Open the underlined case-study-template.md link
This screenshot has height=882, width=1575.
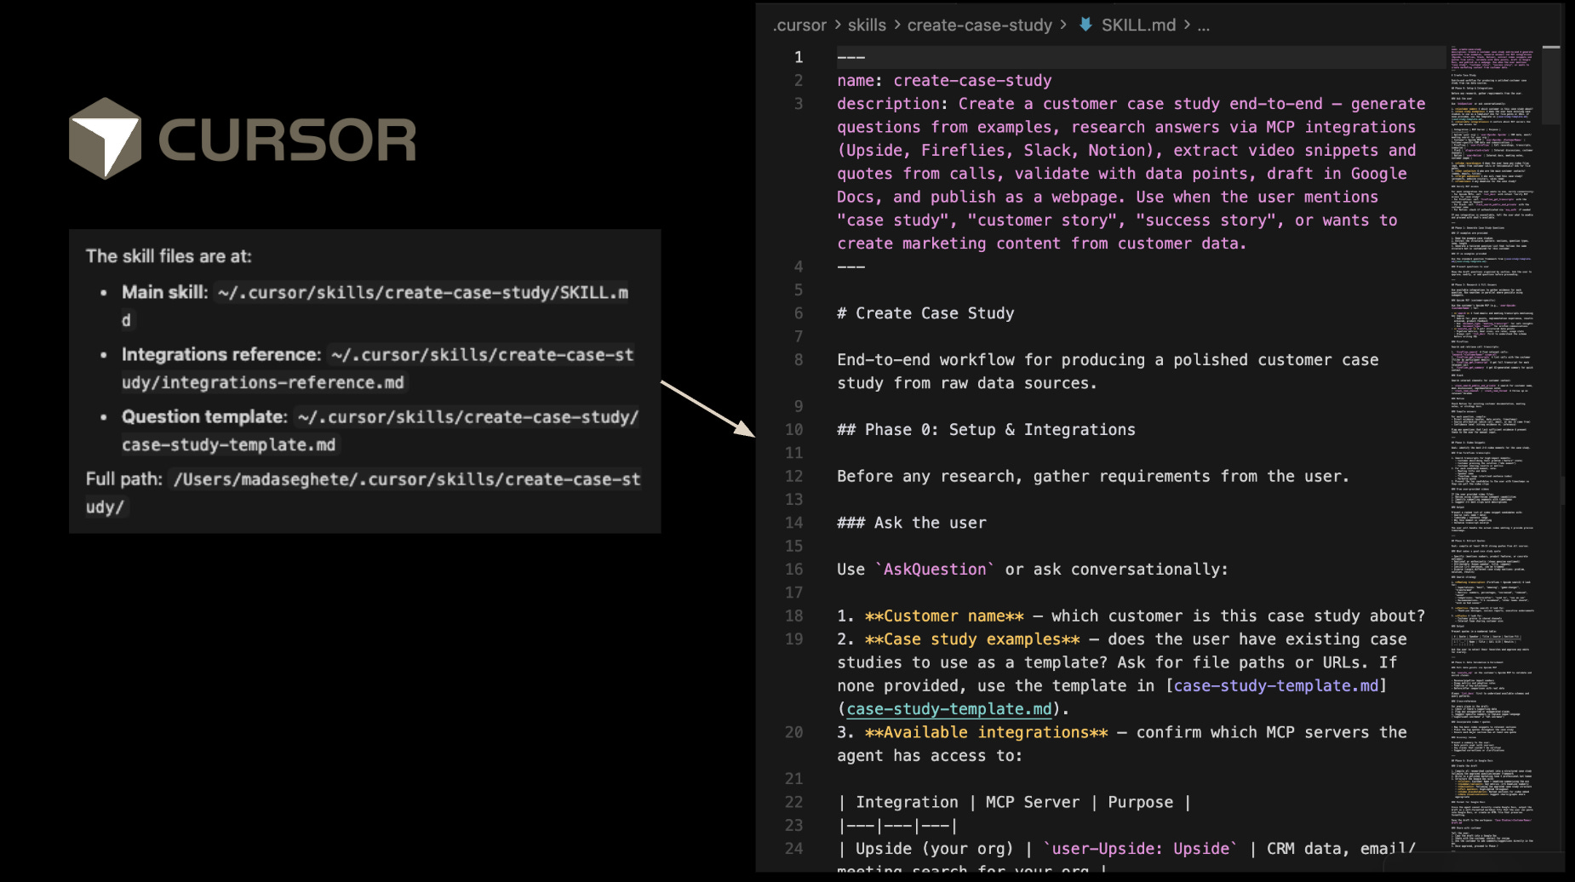949,709
